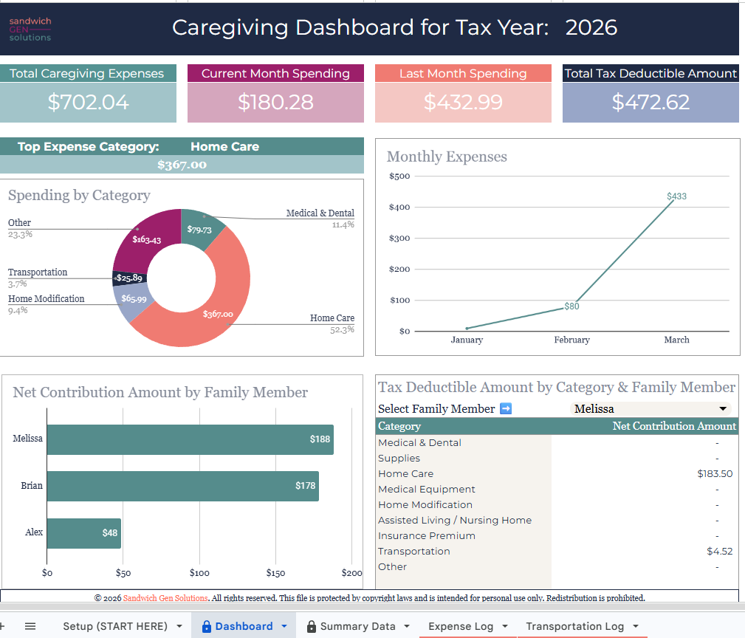Click the Home Modification table row label

click(425, 504)
